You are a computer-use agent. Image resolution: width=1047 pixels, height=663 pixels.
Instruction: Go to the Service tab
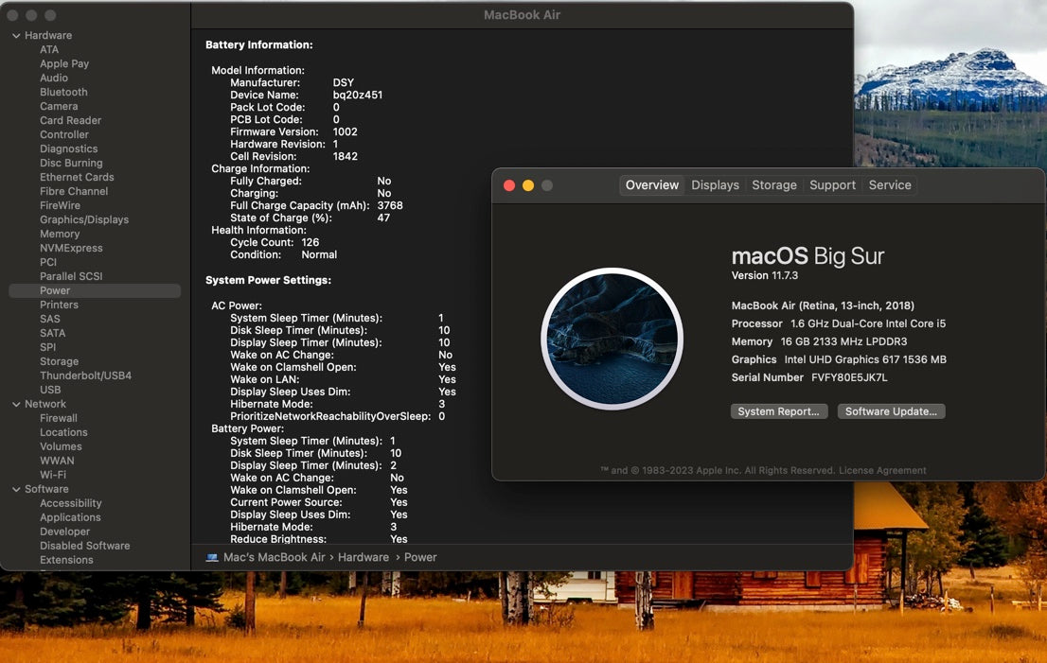pyautogui.click(x=889, y=185)
